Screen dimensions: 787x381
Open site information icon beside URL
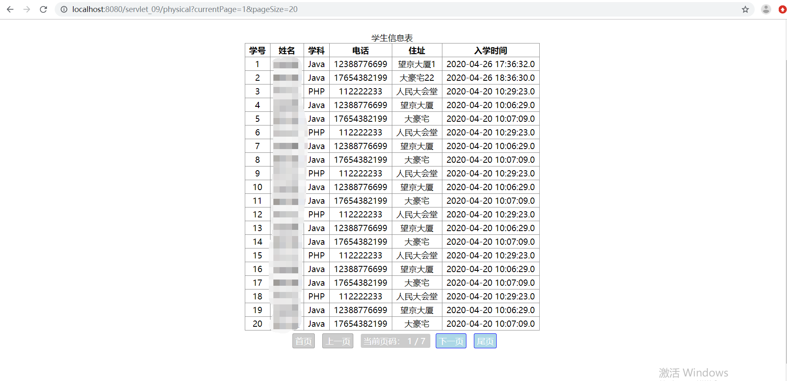pyautogui.click(x=64, y=9)
